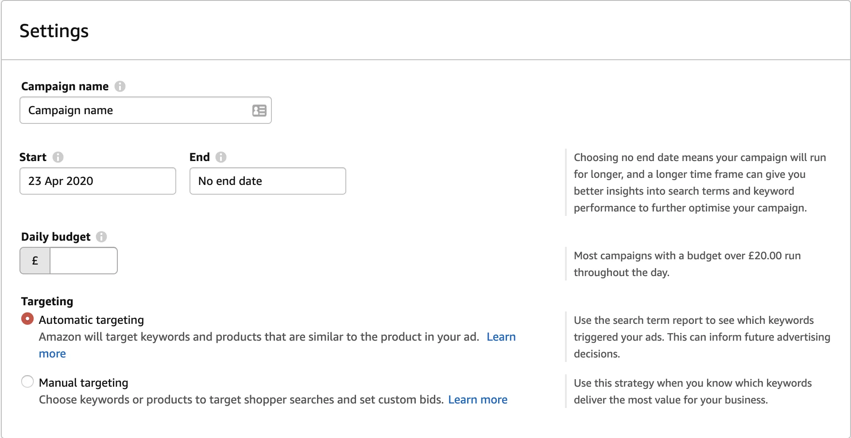Click the 'Automatic targeting' option label text
This screenshot has height=438, width=851.
pos(91,320)
